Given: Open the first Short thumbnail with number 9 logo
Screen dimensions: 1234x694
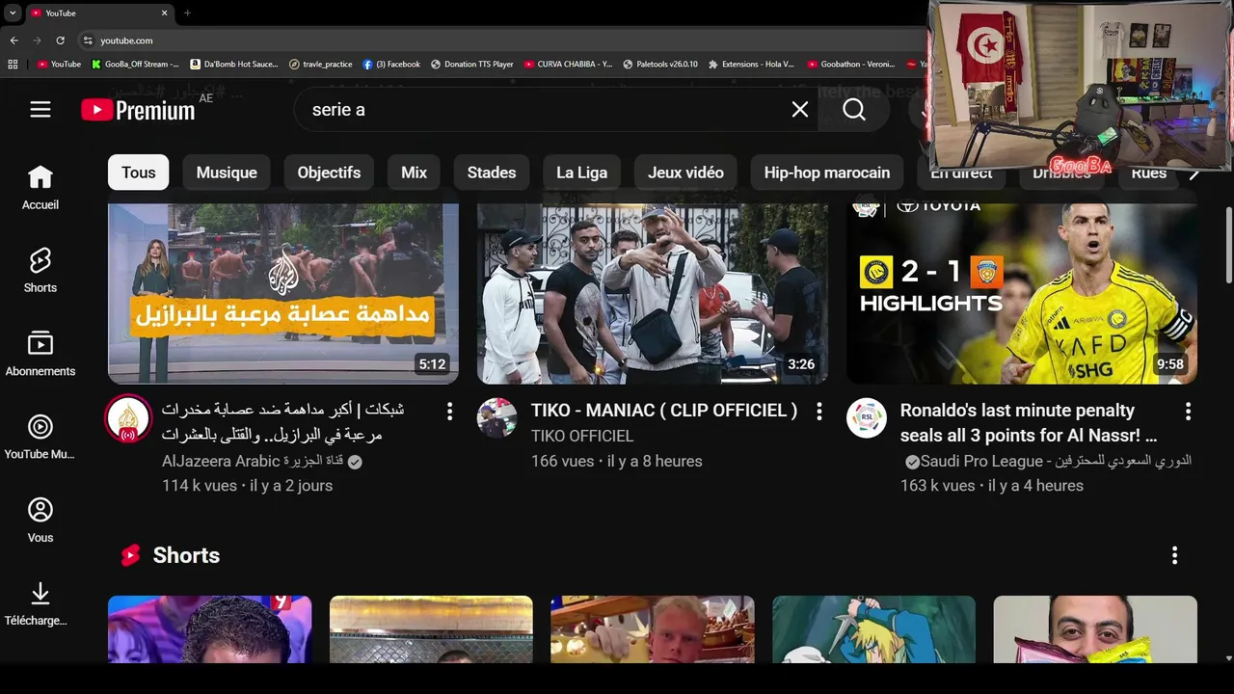Looking at the screenshot, I should pos(209,628).
